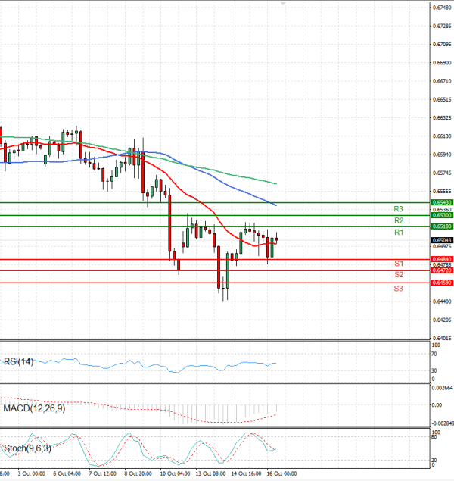Screen dimensions: 454x481
Task: Select the green 0.65300 price tag
Action: click(x=442, y=216)
